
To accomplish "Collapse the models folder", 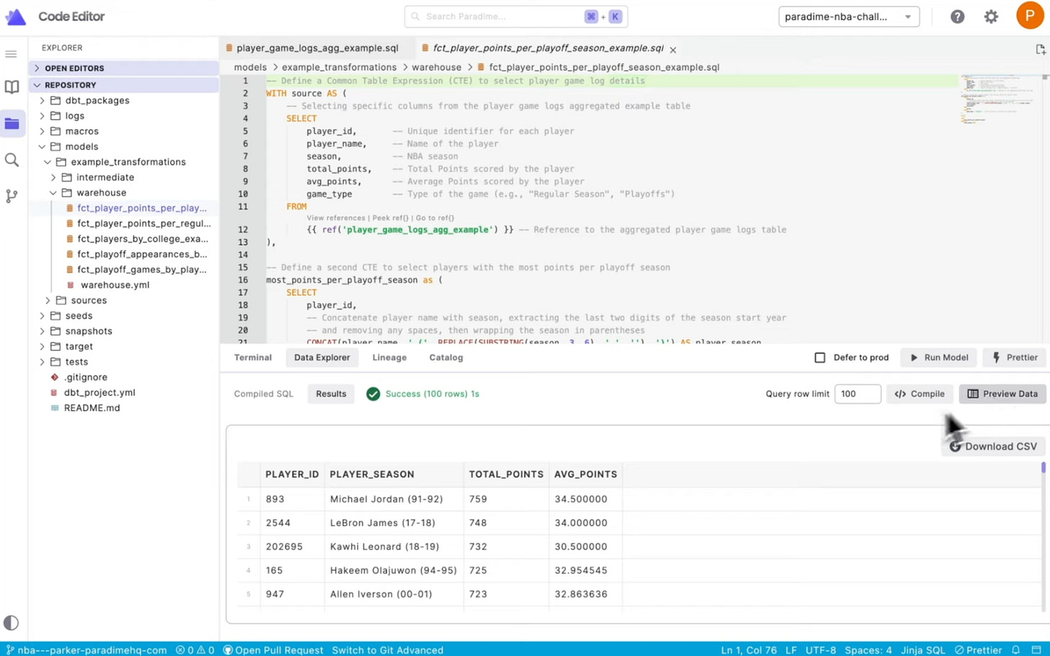I will tap(42, 146).
